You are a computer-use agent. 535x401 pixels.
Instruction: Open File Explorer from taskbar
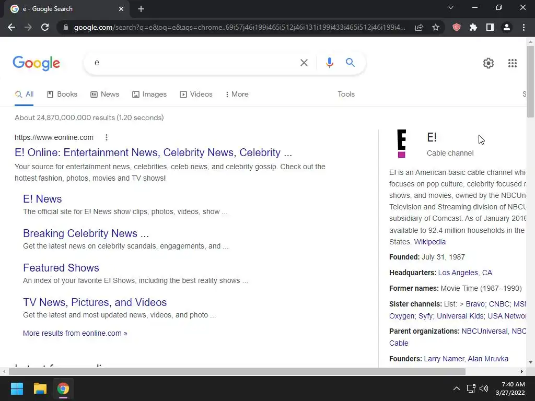point(40,388)
